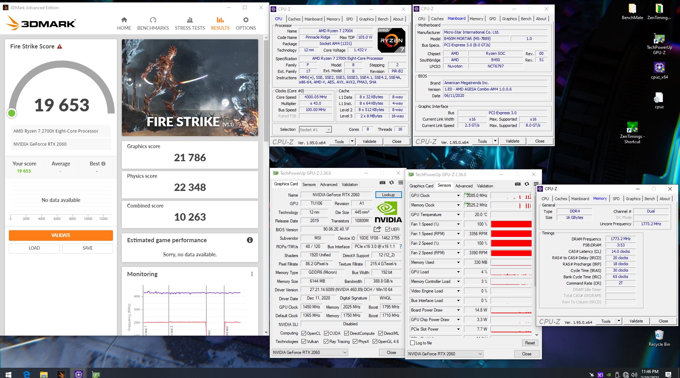The width and height of the screenshot is (680, 378).
Task: Open Caches tab in CPU-Z CPU window
Action: [294, 19]
